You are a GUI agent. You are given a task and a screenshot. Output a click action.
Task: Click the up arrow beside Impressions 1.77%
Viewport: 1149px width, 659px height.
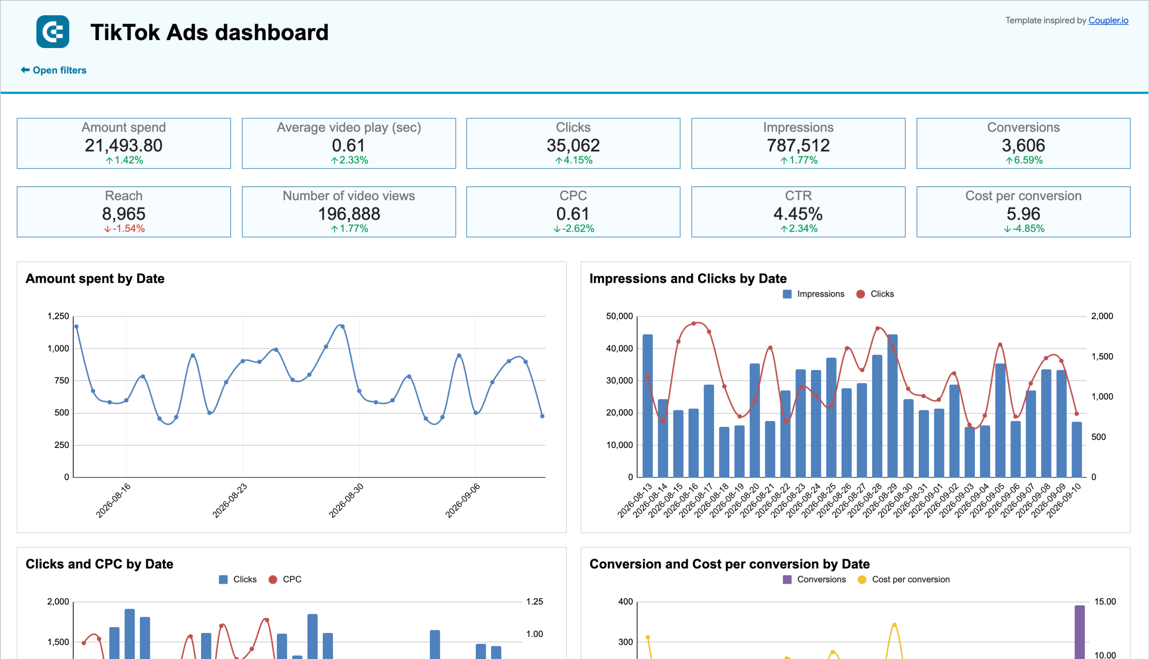click(784, 160)
